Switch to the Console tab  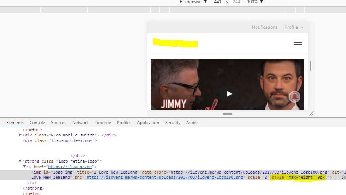[37, 123]
